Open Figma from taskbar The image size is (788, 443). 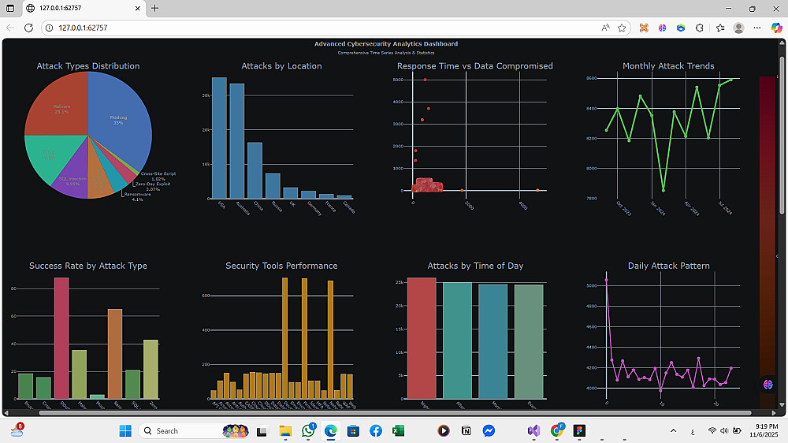579,431
